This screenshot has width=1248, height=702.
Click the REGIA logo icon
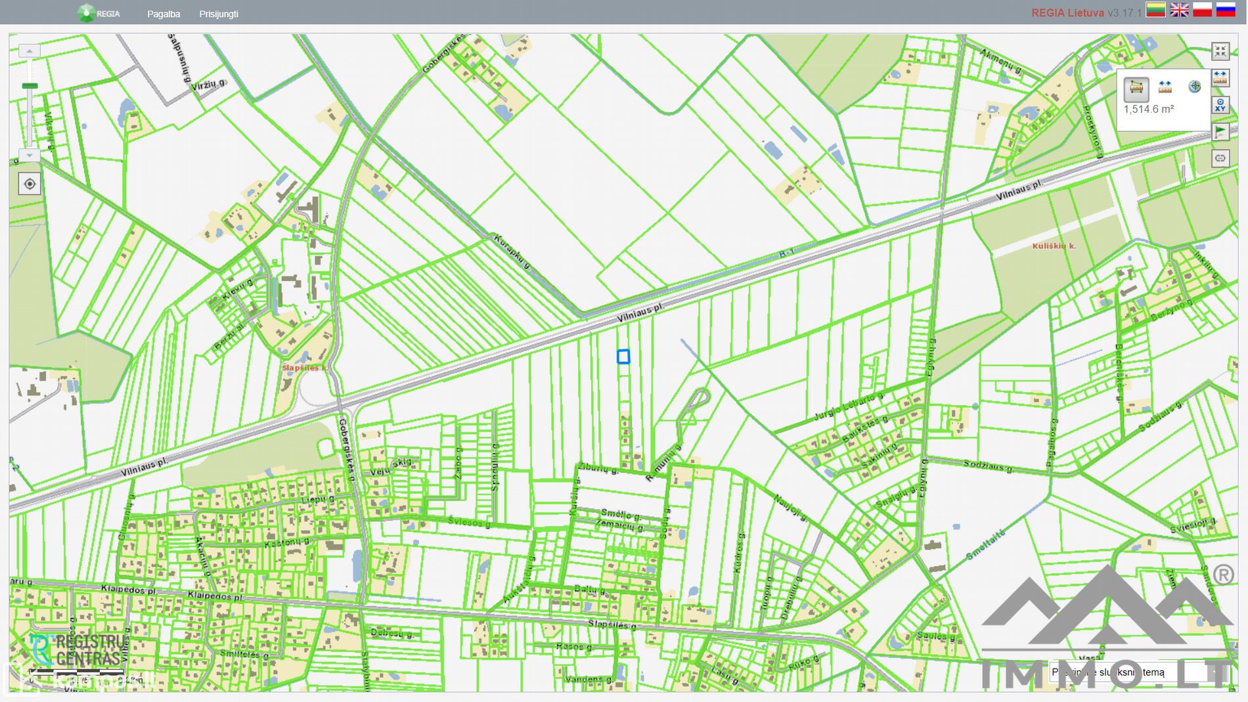(x=86, y=13)
